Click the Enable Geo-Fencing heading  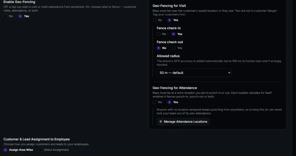[x=19, y=2]
